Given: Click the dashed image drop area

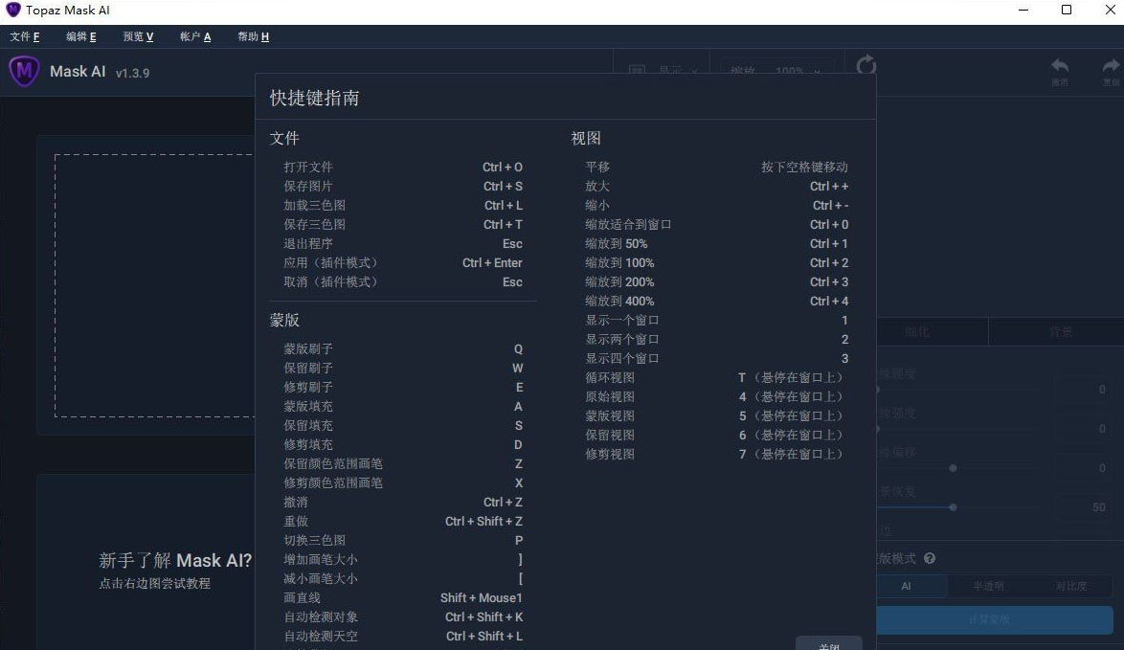Looking at the screenshot, I should pyautogui.click(x=155, y=285).
